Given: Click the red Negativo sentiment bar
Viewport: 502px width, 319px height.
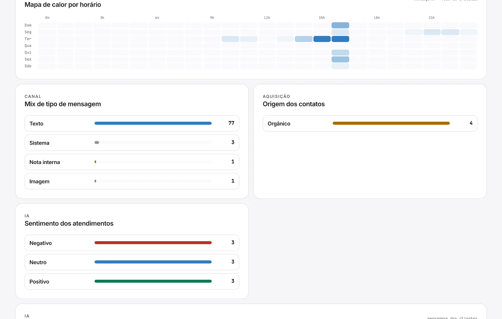Looking at the screenshot, I should click(153, 243).
